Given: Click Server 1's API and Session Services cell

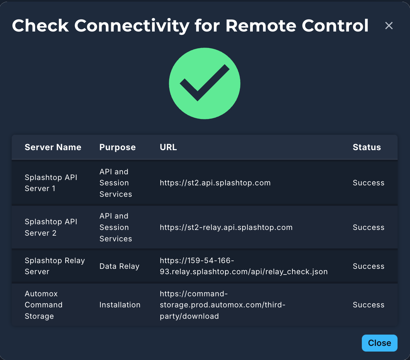Looking at the screenshot, I should click(x=116, y=183).
